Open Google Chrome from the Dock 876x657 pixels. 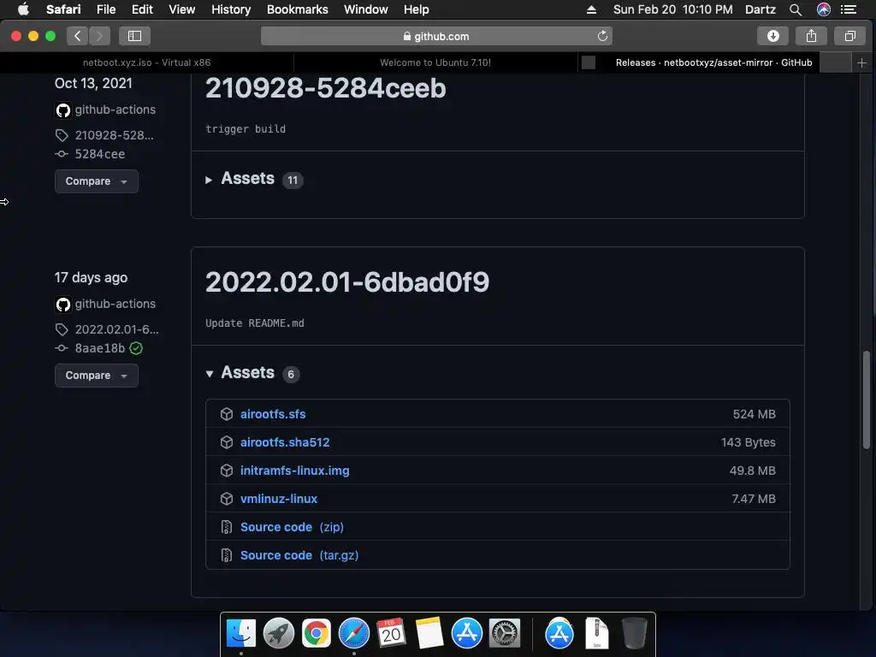coord(317,634)
